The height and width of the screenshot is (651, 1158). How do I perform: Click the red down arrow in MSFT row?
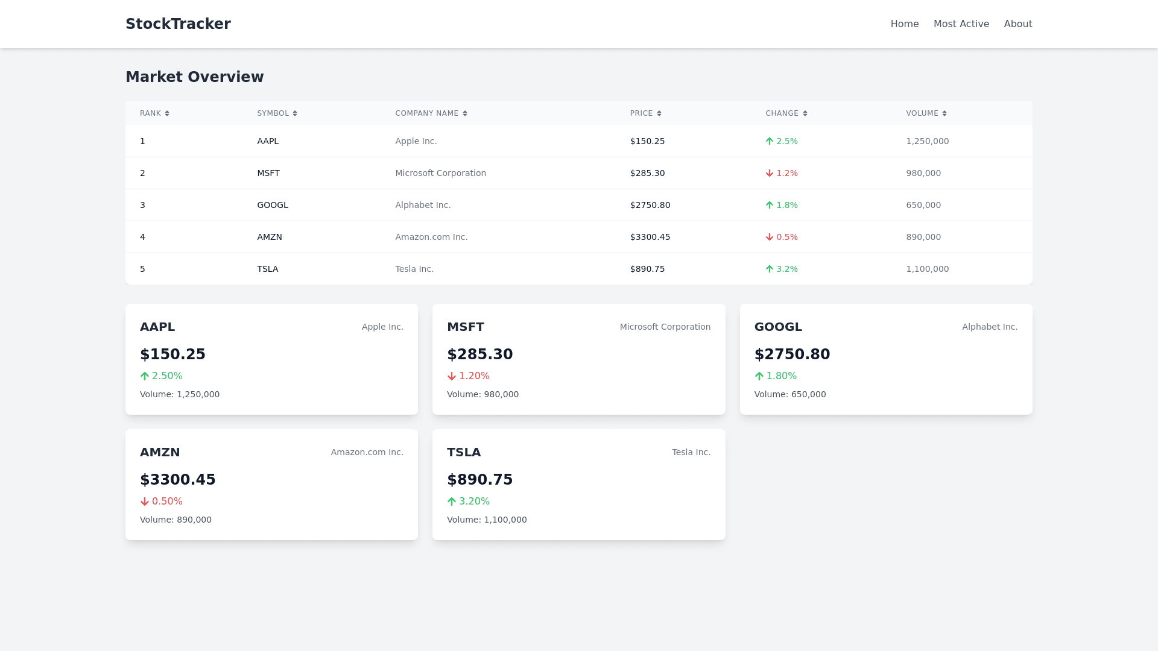point(770,173)
